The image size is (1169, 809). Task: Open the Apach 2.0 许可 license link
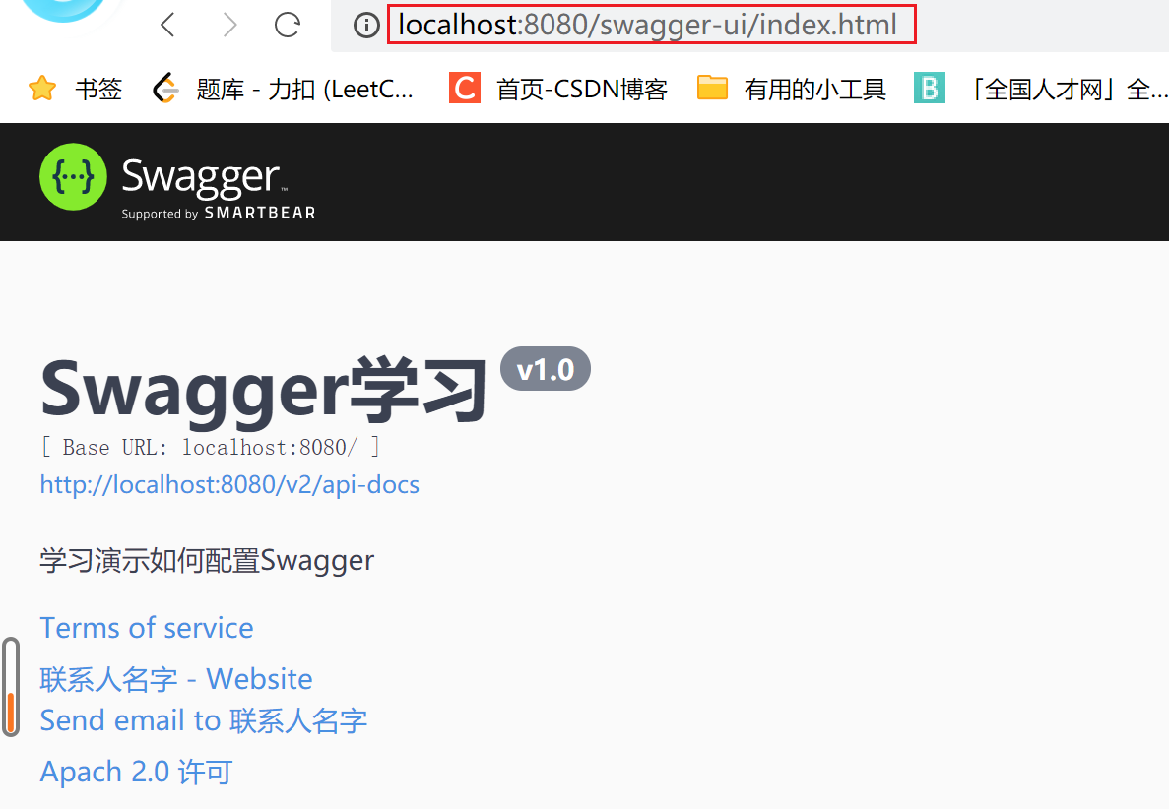tap(135, 771)
